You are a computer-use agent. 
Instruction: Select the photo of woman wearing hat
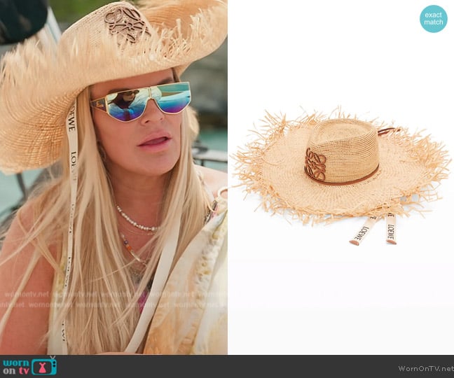coord(113,177)
